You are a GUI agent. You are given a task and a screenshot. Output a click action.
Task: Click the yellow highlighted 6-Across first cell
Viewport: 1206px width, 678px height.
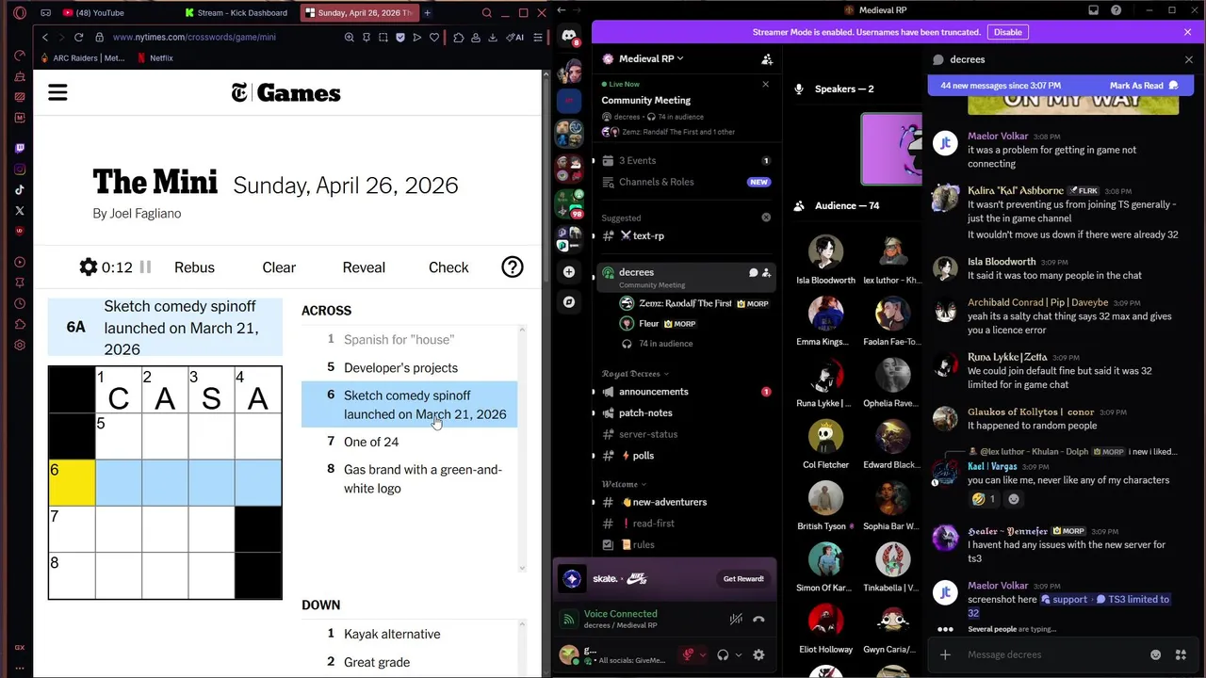(x=73, y=483)
